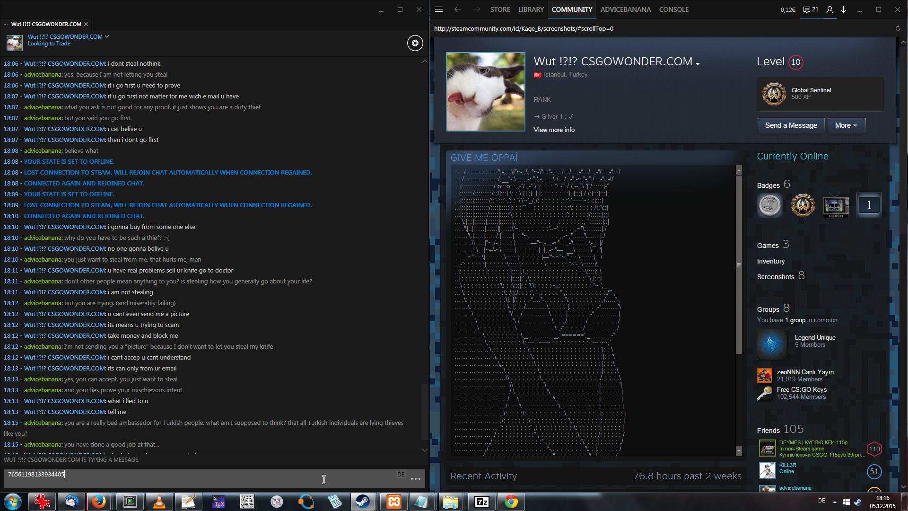This screenshot has width=908, height=511.
Task: Switch to the COMMUNITY tab
Action: [571, 9]
